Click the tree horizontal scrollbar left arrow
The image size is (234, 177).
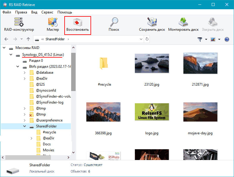point(3,157)
